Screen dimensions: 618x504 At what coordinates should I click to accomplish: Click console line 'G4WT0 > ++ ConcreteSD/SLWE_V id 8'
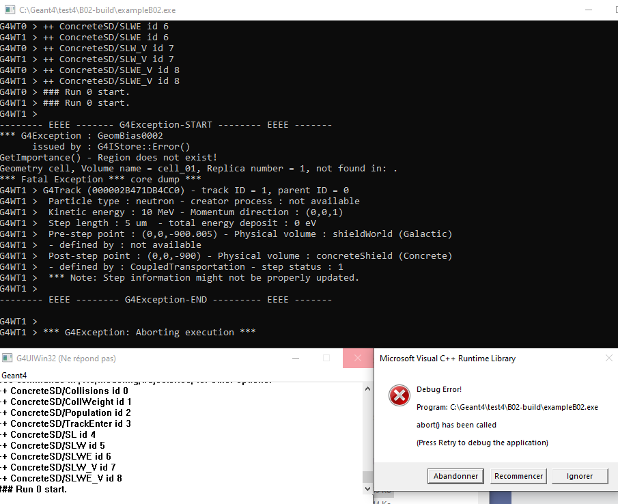click(90, 70)
